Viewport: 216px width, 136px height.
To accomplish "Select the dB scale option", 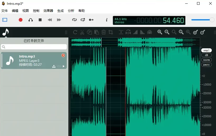I will 206,55.
